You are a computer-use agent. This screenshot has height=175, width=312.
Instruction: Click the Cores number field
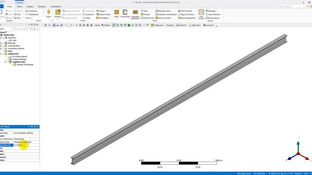(x=34, y=18)
